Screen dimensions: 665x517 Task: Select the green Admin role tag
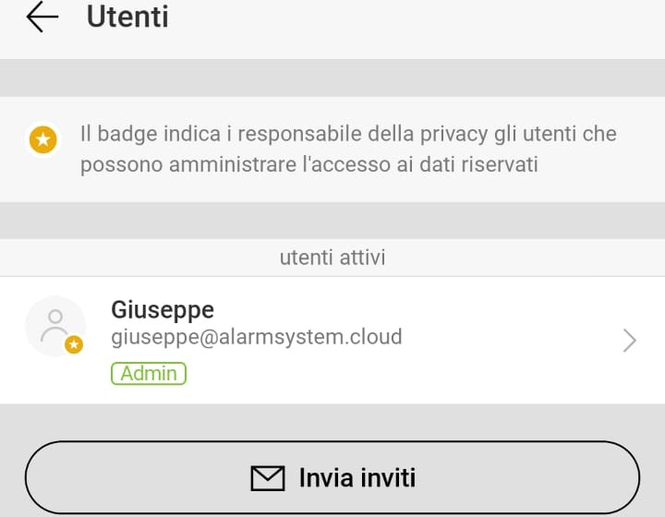point(149,373)
